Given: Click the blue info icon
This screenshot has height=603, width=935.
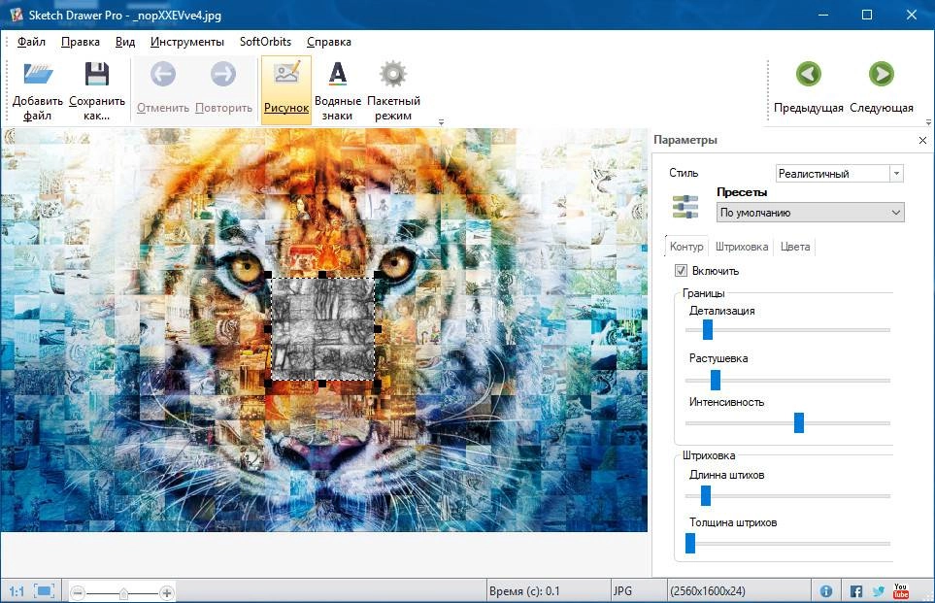Looking at the screenshot, I should [x=826, y=591].
